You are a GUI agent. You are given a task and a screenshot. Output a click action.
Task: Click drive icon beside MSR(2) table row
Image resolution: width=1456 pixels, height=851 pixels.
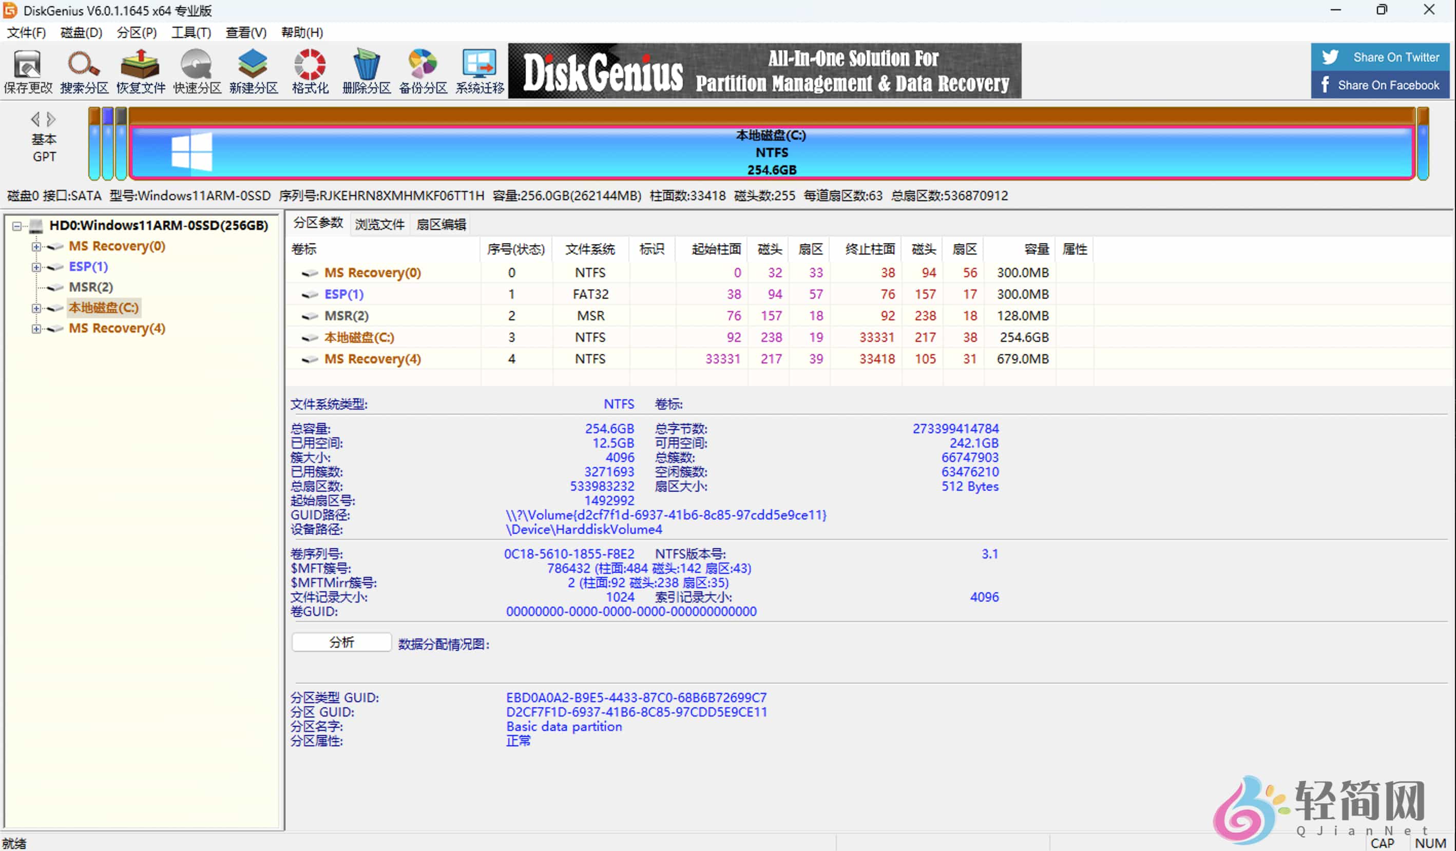pos(310,316)
